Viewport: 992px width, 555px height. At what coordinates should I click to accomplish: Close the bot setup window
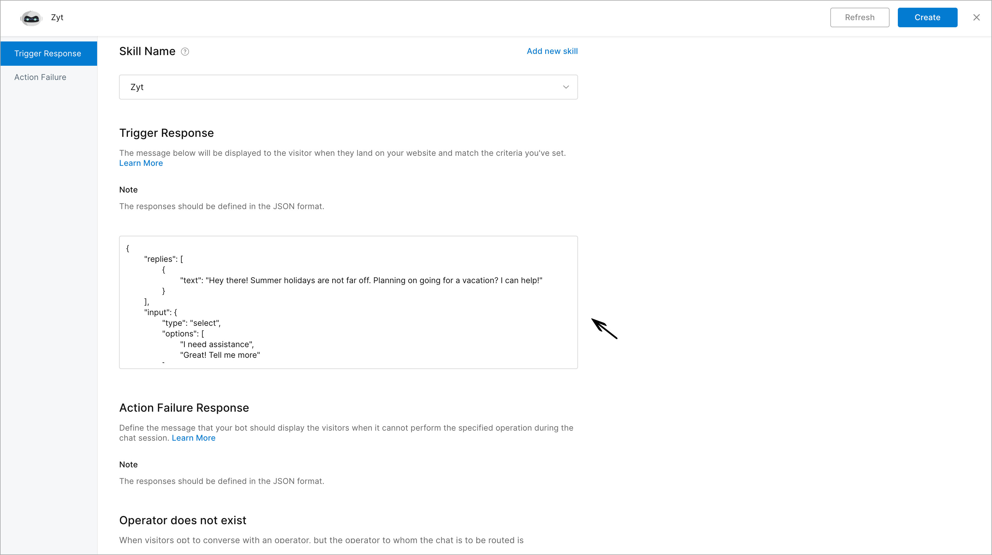(976, 17)
